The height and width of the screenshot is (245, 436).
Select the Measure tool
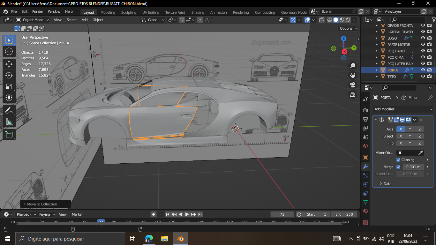(x=9, y=122)
